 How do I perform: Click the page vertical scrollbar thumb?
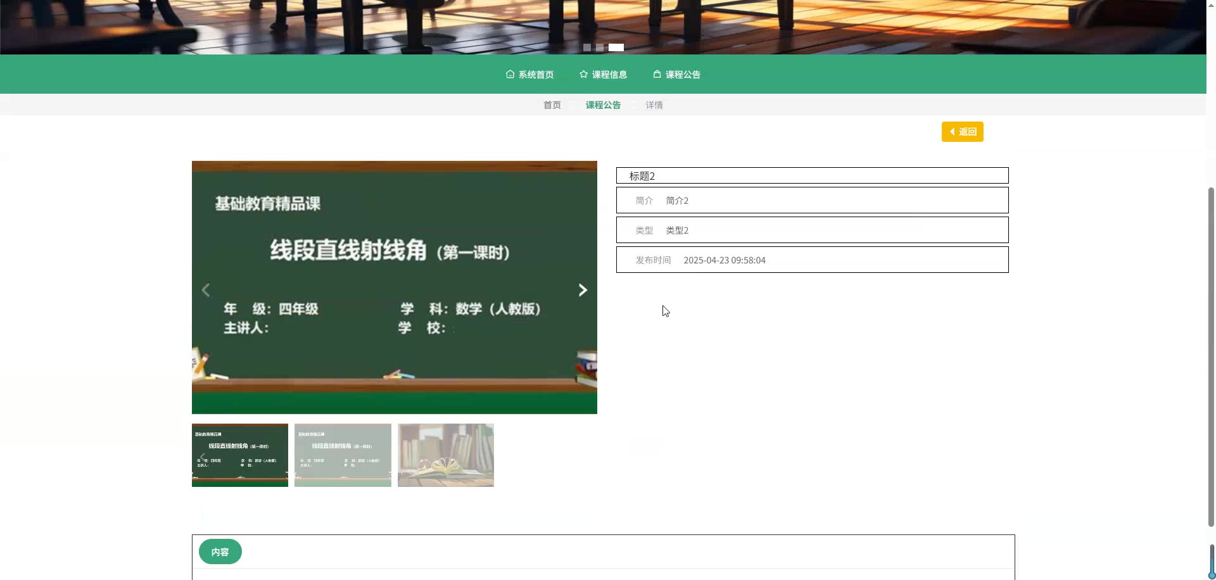click(x=1211, y=355)
